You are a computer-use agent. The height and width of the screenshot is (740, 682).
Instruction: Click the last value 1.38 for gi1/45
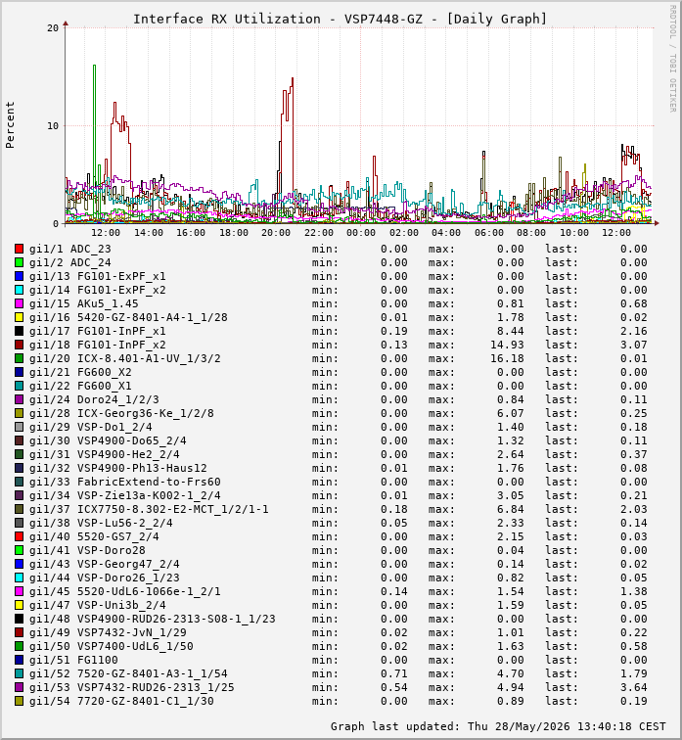pos(633,591)
